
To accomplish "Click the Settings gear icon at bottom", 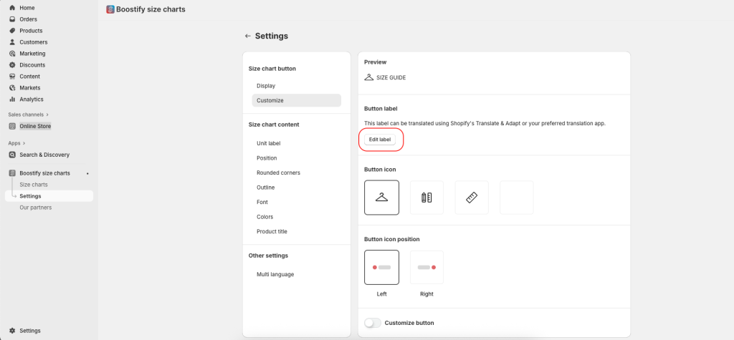I will pos(12,331).
